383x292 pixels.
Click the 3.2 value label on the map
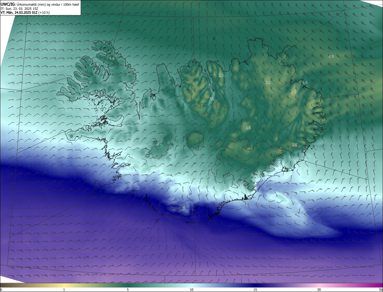coord(268,83)
